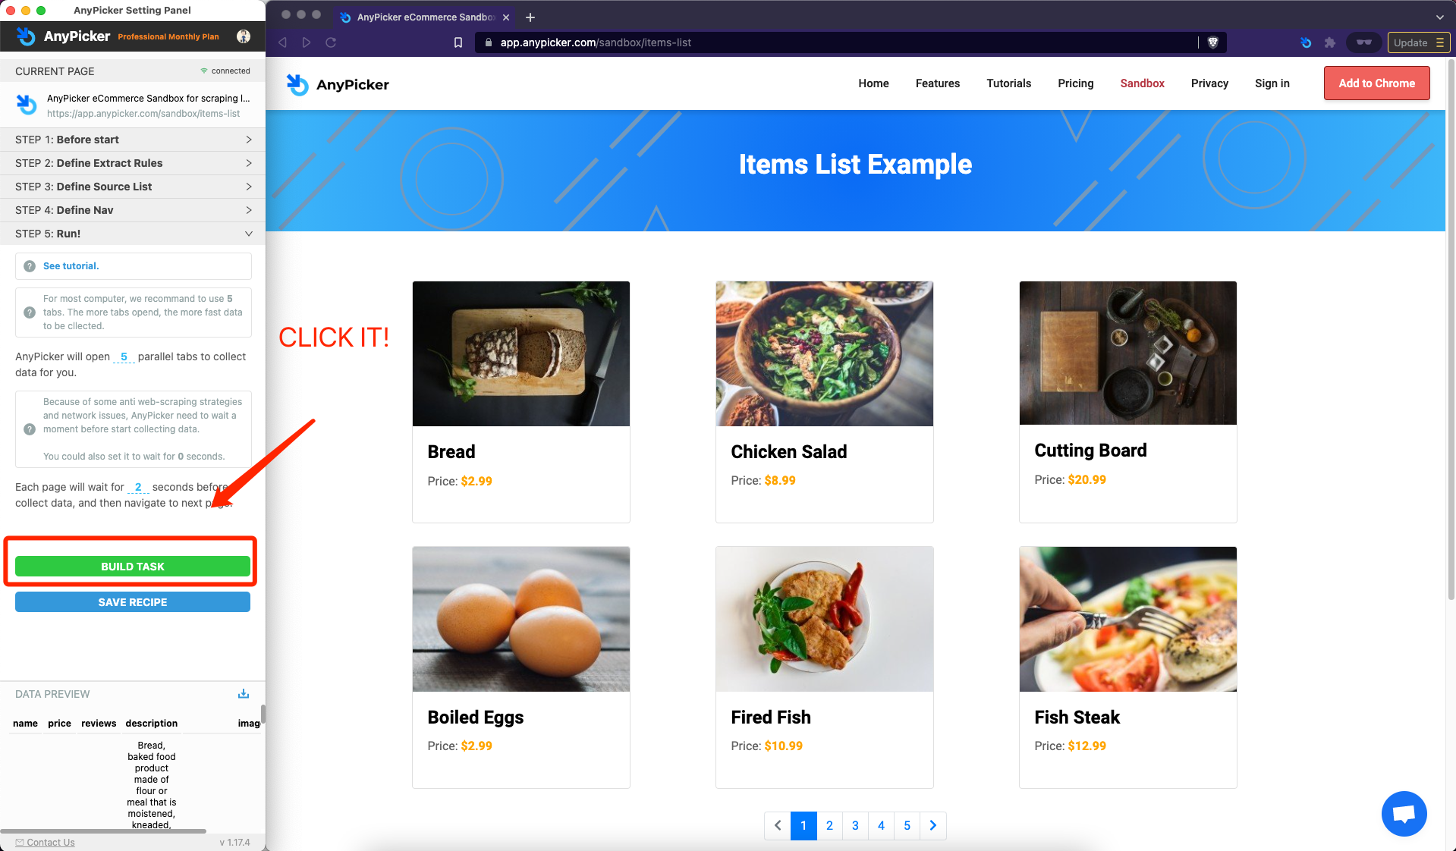The image size is (1456, 851).
Task: Open the chat support bubble icon
Action: [1404, 813]
